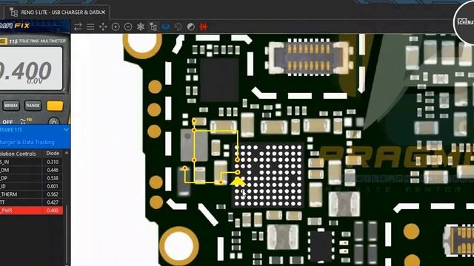Screen dimensions: 474x266
Task: Switch to RENO 5 LITE USB CHARGER tab
Action: tap(56, 13)
